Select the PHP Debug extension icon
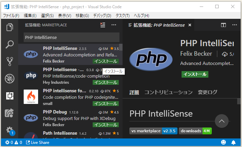This screenshot has height=147, width=242. point(31,118)
